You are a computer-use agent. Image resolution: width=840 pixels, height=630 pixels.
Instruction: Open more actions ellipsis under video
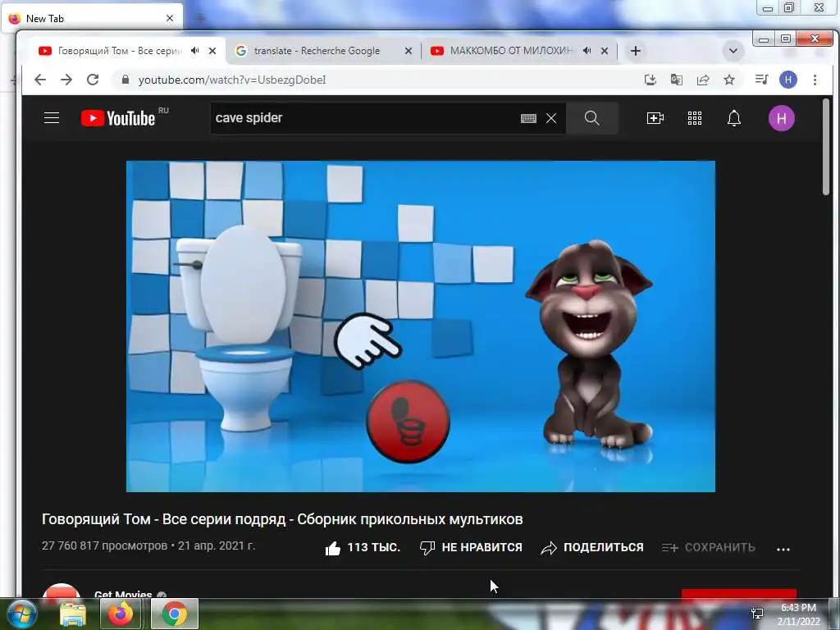point(783,549)
